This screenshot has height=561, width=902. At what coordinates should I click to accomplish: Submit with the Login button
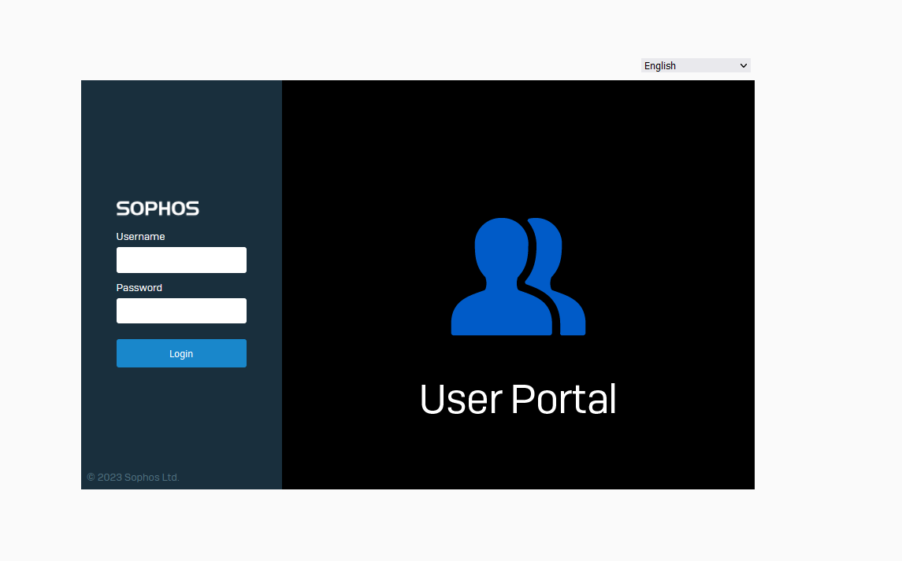point(181,353)
